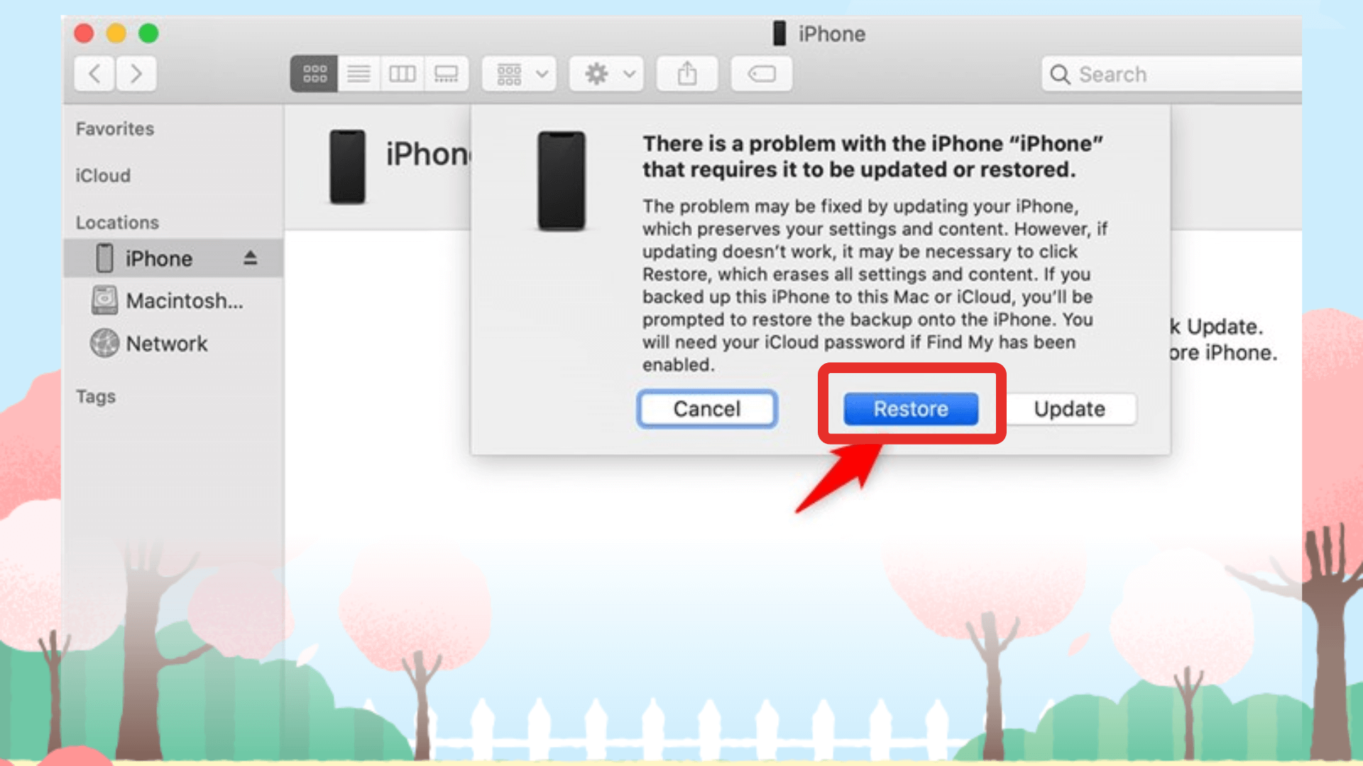Screen dimensions: 1363x766
Task: Click the grid view icon in toolbar
Action: pos(314,74)
